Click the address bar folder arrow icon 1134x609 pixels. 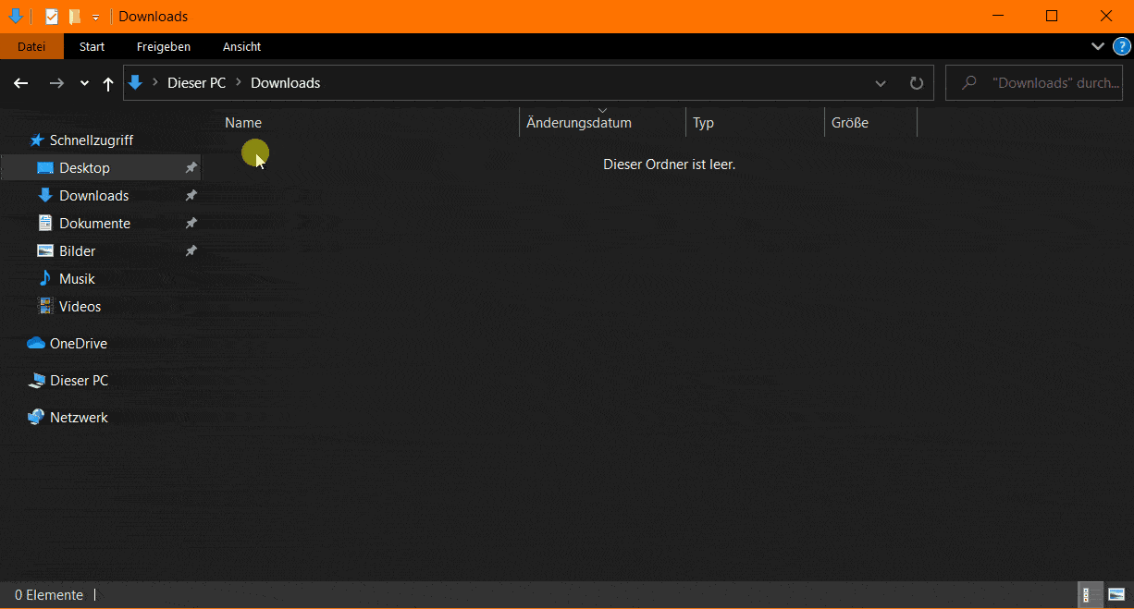(x=135, y=82)
